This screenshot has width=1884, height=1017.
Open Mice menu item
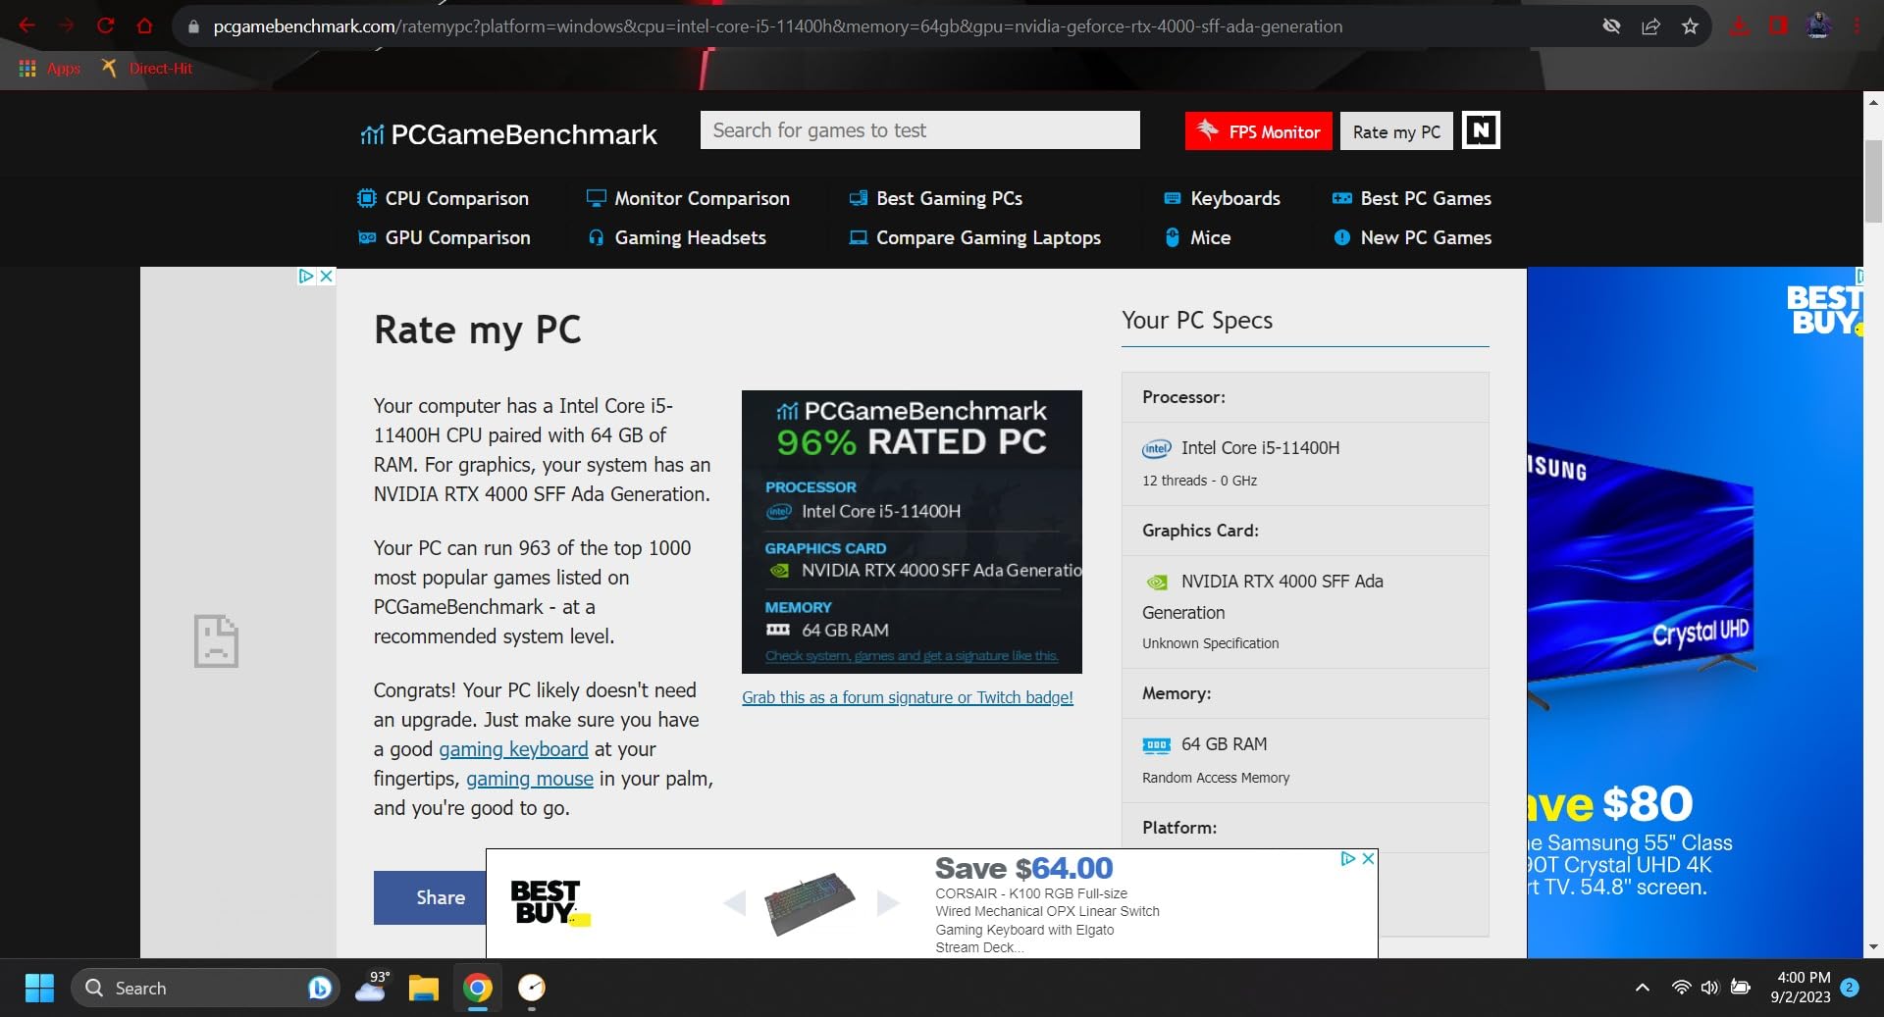(1197, 237)
